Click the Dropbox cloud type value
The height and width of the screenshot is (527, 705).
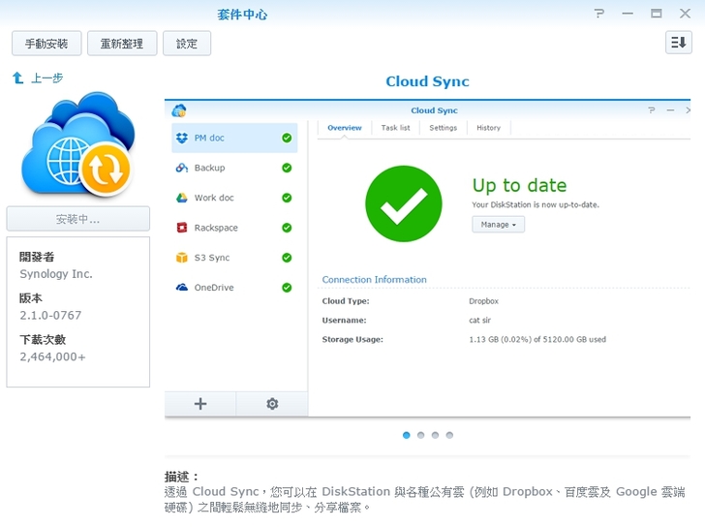[484, 301]
